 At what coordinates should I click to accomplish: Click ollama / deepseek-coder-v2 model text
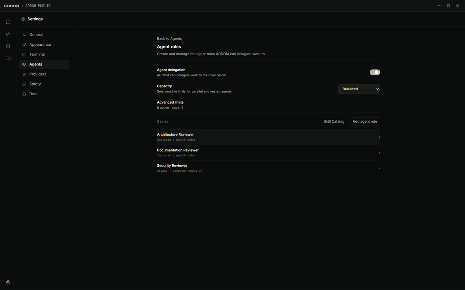tap(179, 171)
